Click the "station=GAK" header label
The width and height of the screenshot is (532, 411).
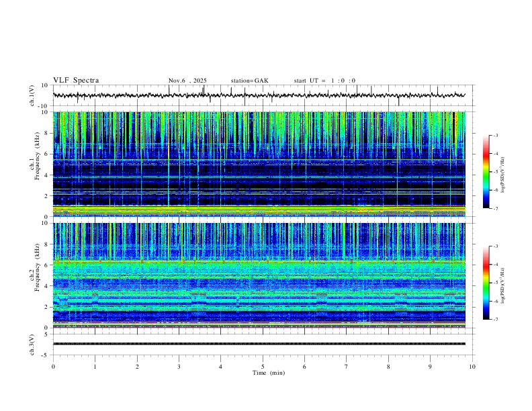250,81
